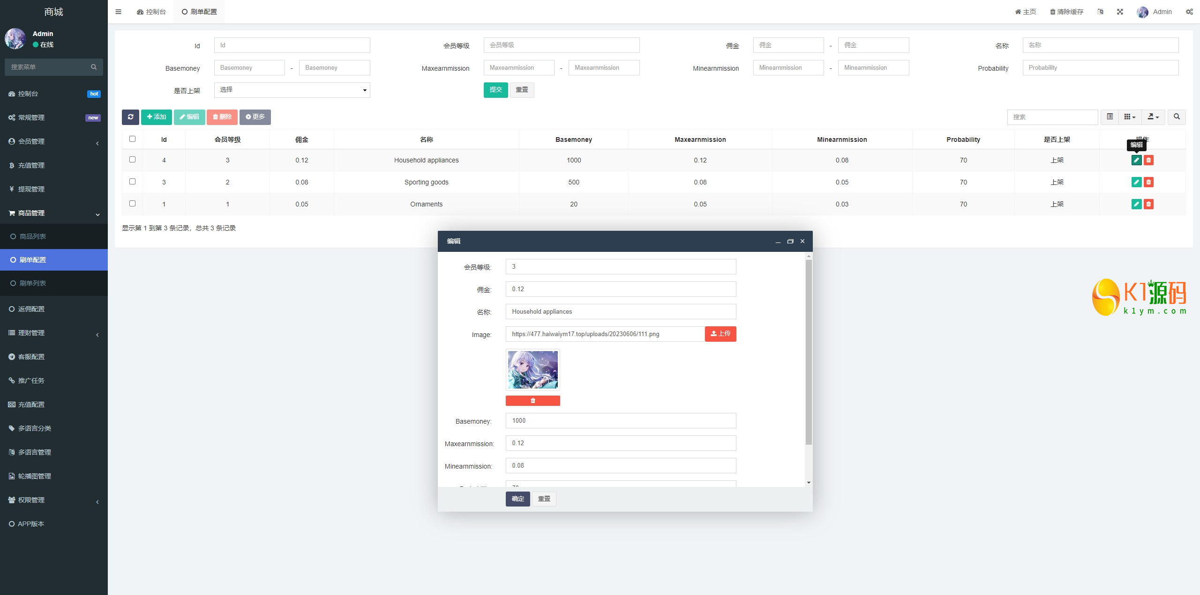Screen dimensions: 1200x595
Task: Toggle the select-all header checkbox
Action: tap(132, 139)
